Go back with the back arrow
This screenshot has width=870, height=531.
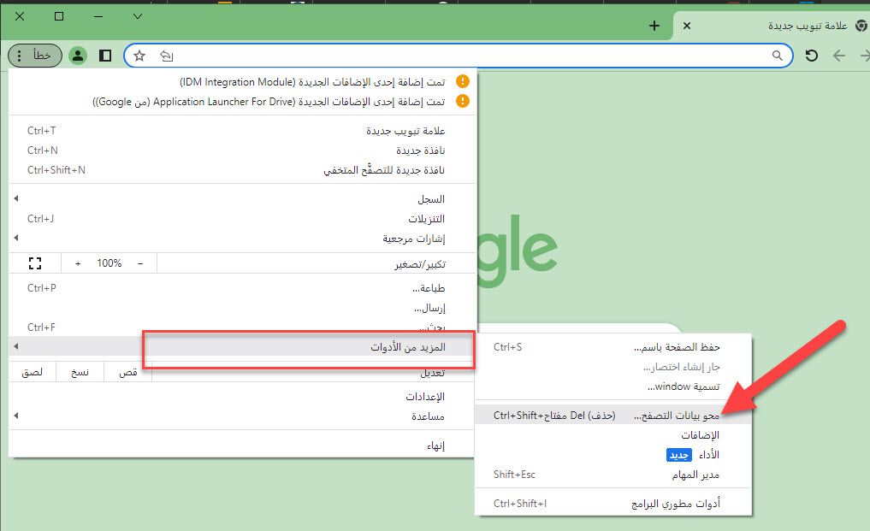[x=839, y=56]
